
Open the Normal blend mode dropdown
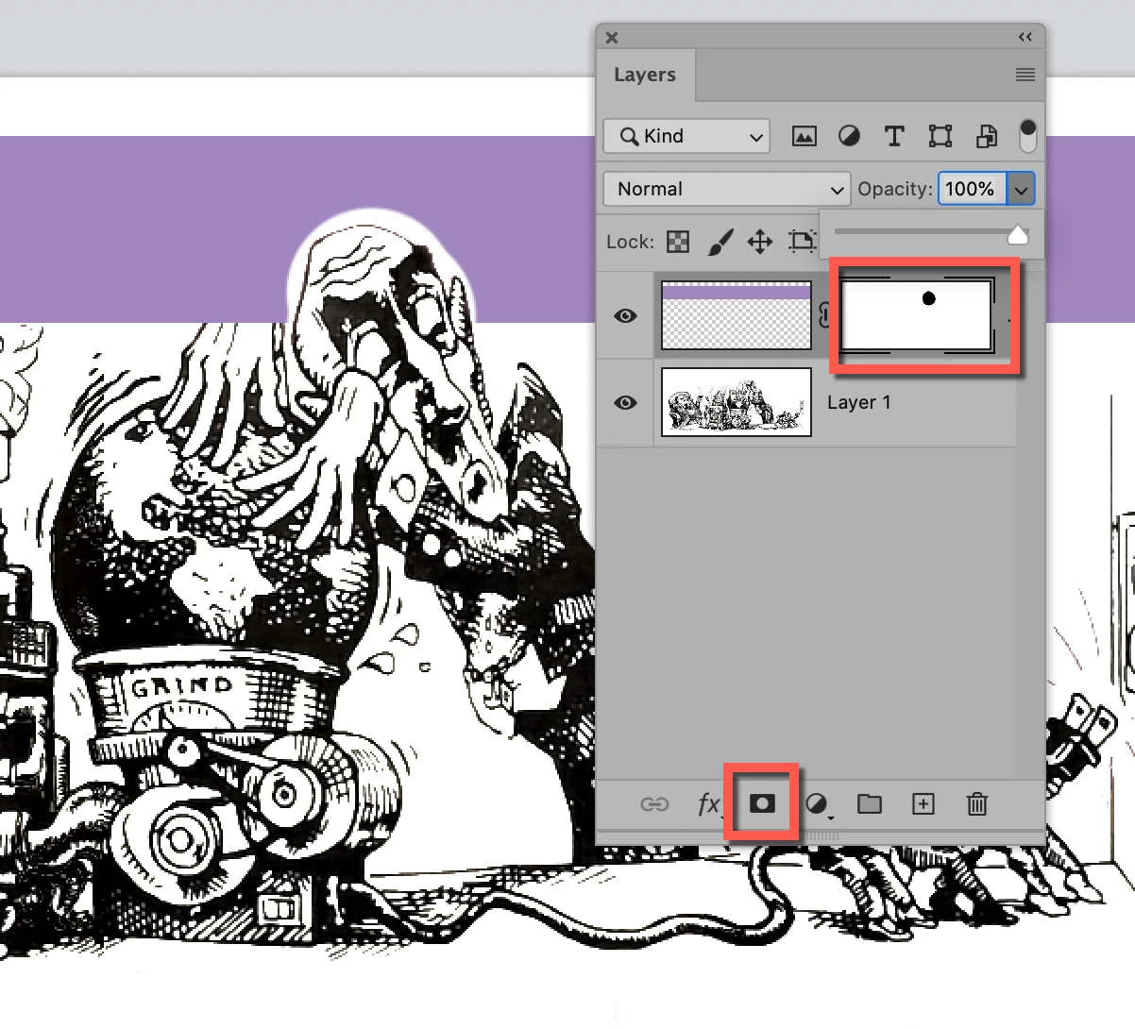(726, 189)
